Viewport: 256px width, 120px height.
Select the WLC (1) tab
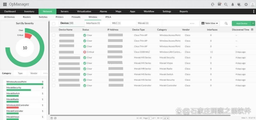tap(116, 23)
